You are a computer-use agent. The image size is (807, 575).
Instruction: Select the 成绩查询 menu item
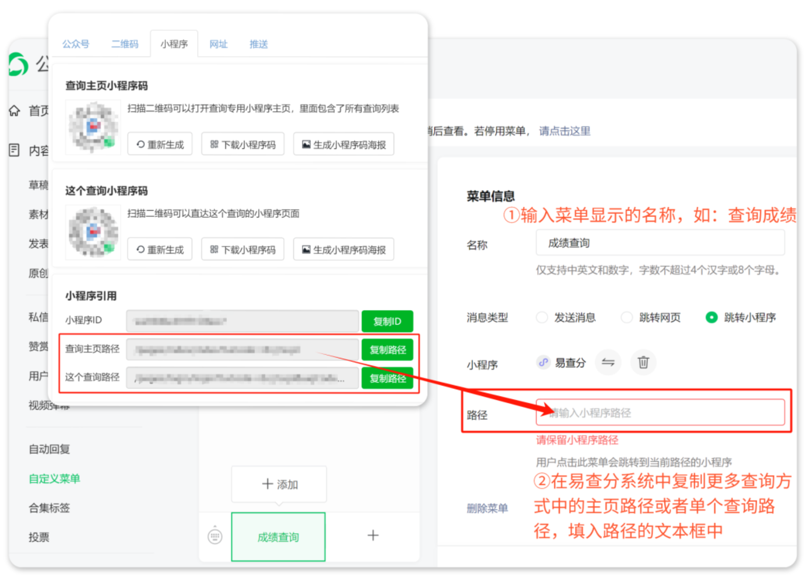[278, 537]
